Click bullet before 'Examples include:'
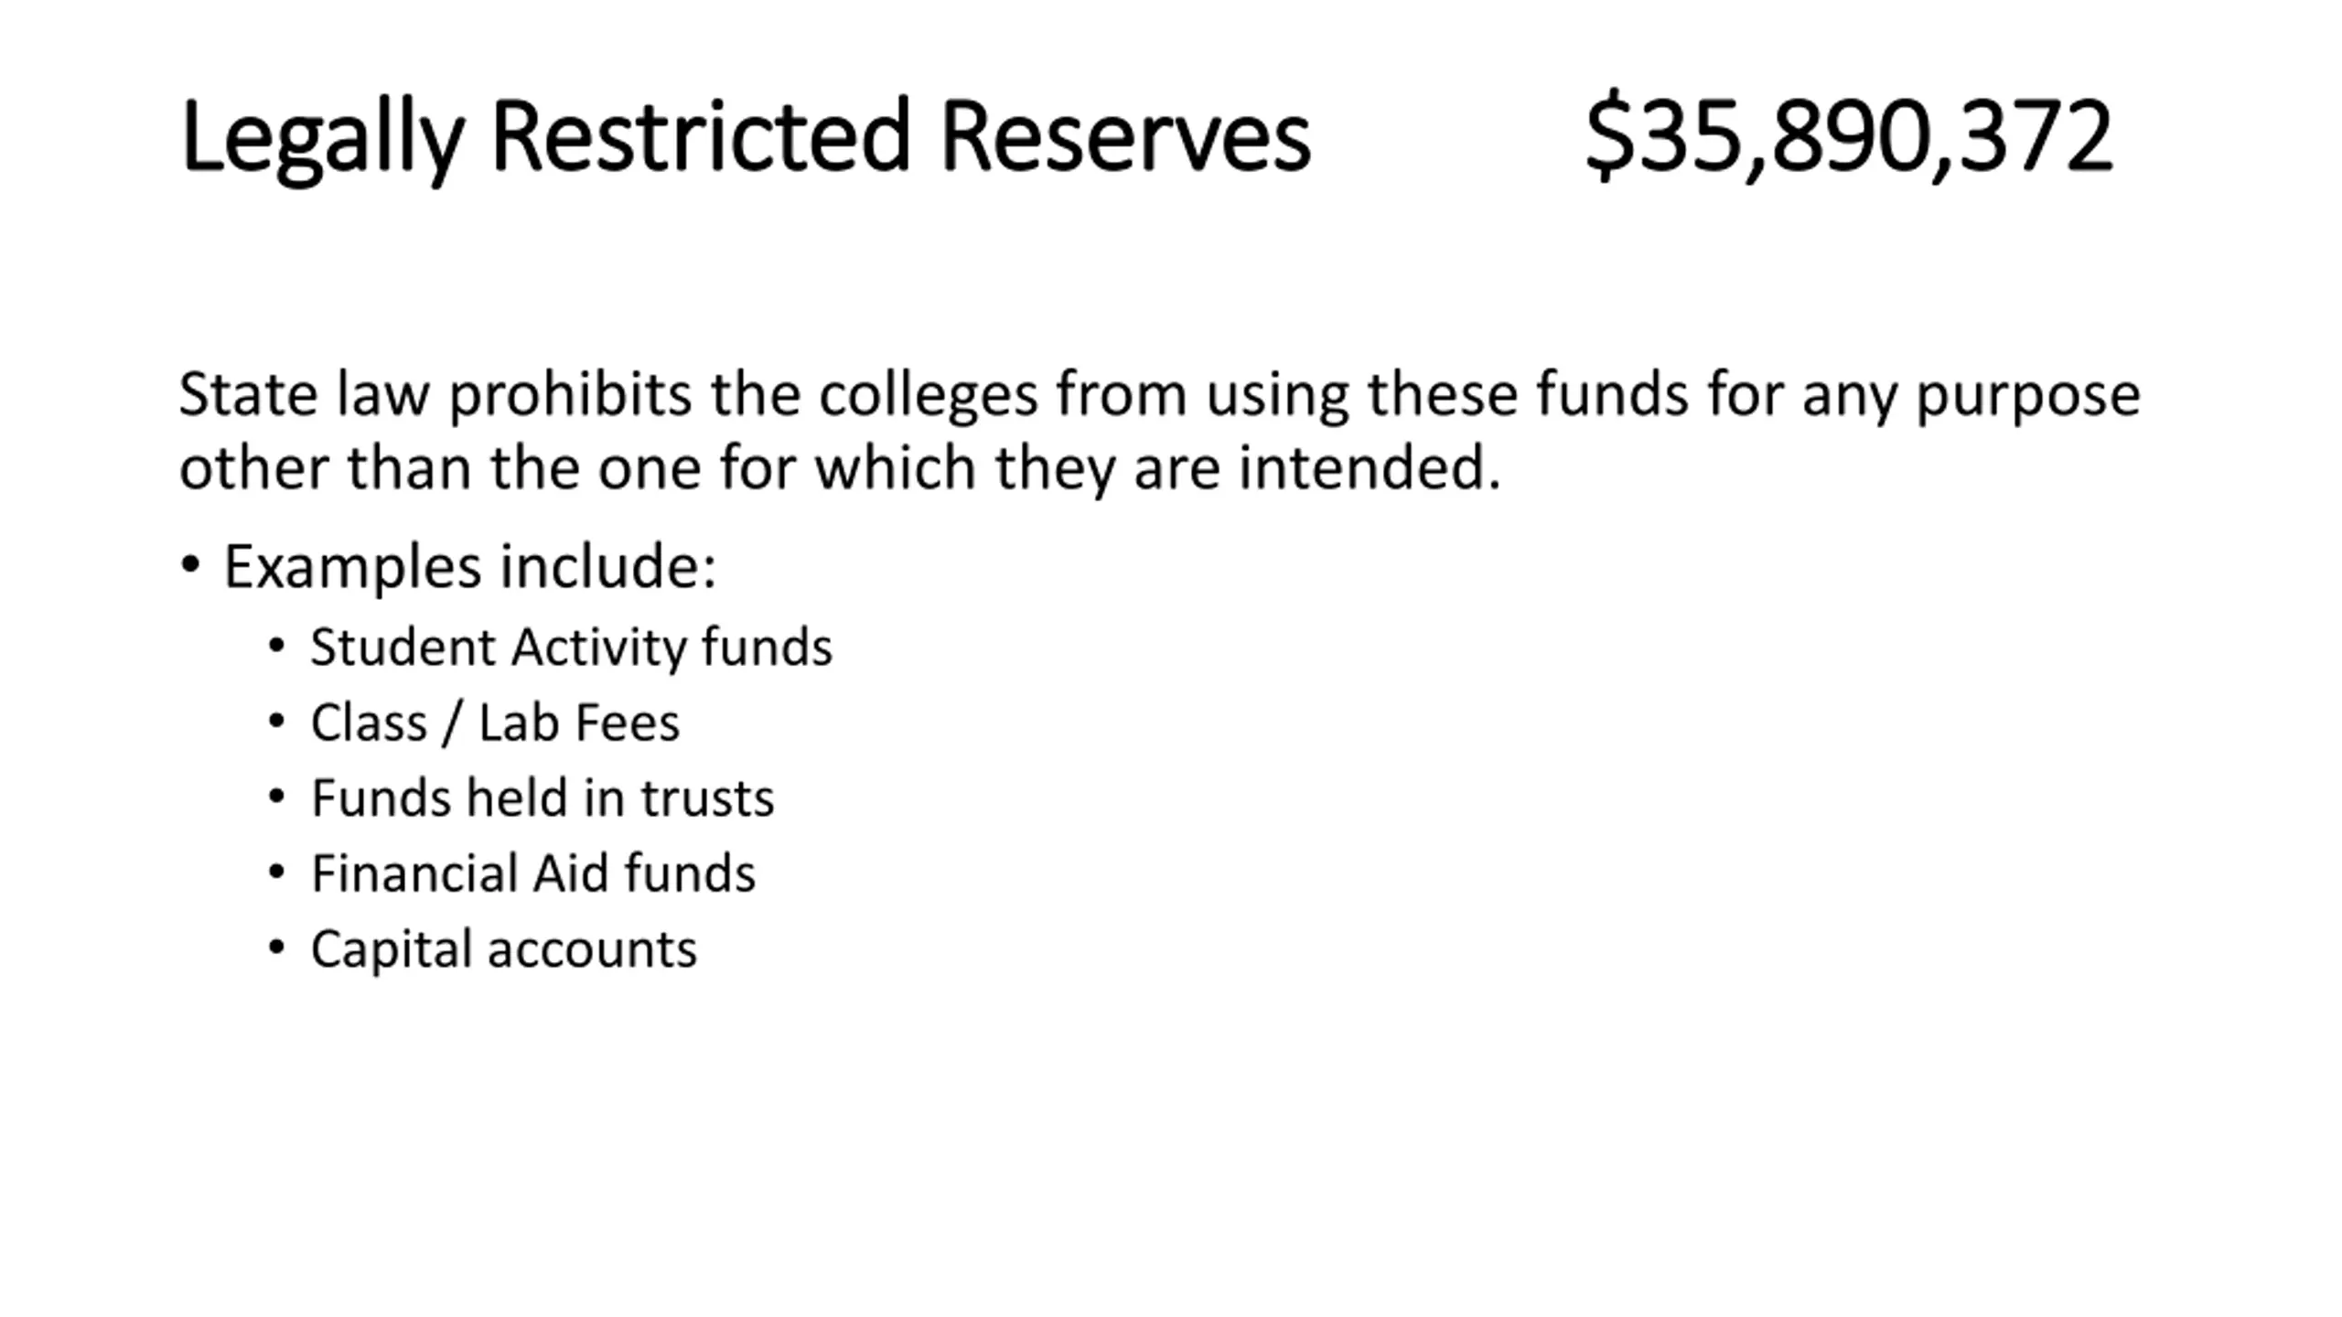The image size is (2342, 1317). coord(190,565)
